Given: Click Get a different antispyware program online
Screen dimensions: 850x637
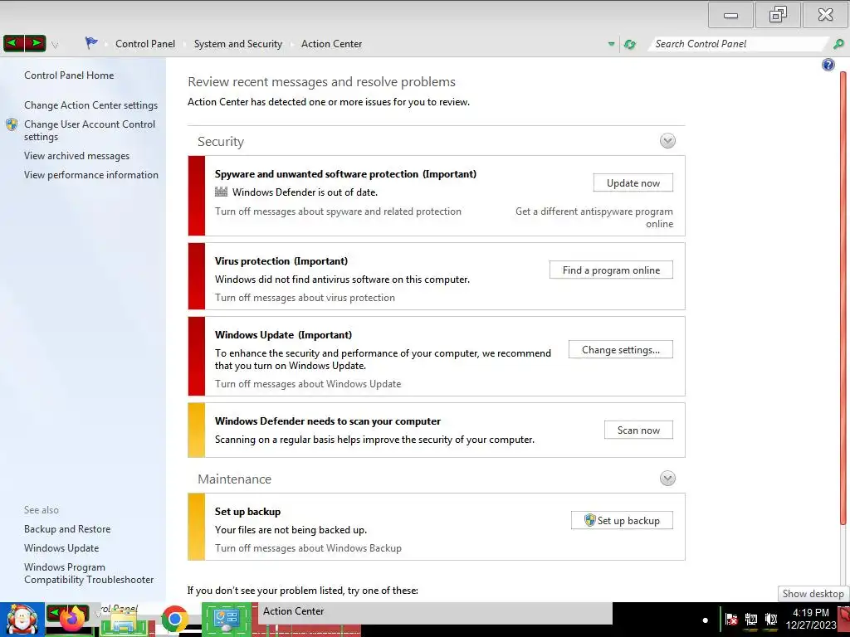Looking at the screenshot, I should tap(594, 218).
